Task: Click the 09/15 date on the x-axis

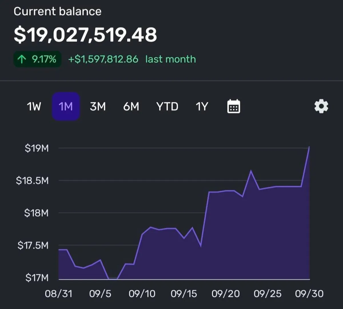Action: tap(184, 294)
